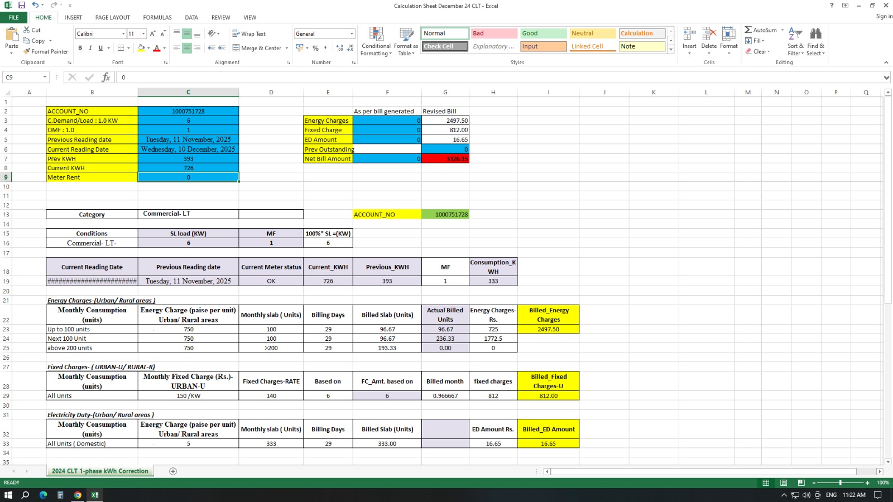893x502 pixels.
Task: Toggle Wrap Text for the cell
Action: pos(249,33)
